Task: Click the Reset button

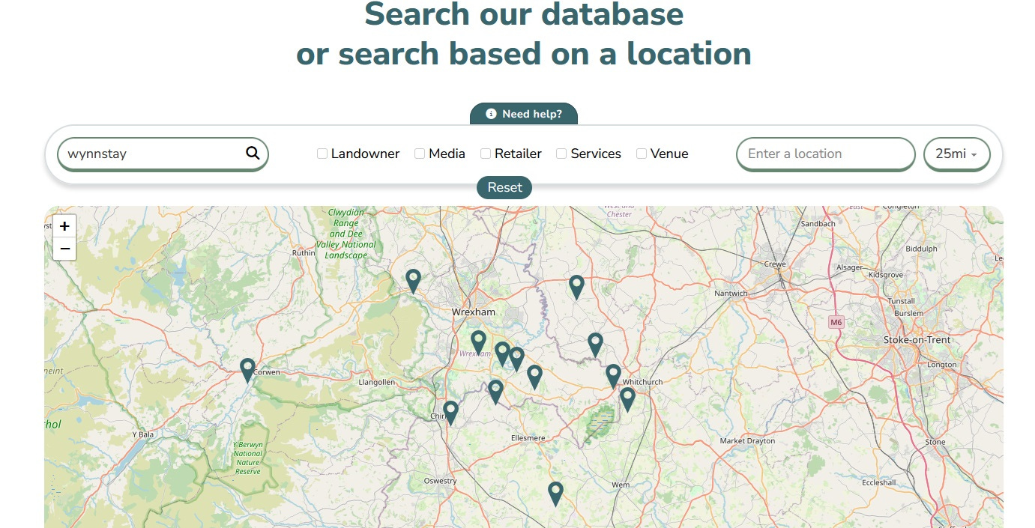Action: [x=504, y=187]
